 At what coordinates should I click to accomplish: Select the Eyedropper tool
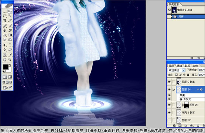point(10,55)
